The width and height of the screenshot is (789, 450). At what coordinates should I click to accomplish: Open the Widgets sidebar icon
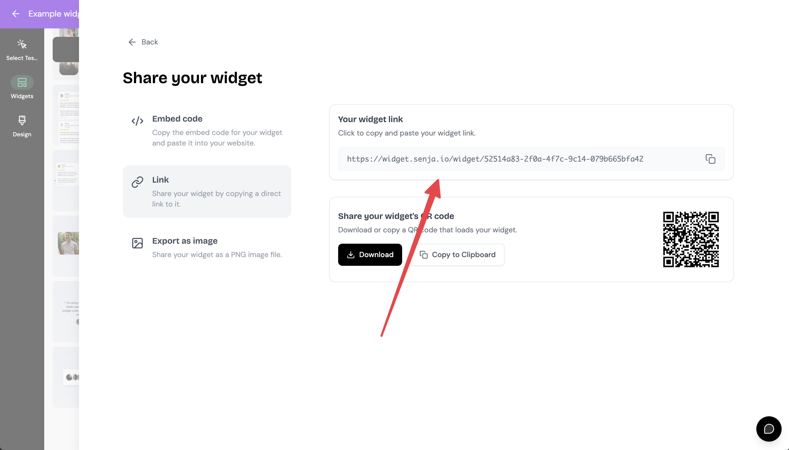tap(22, 82)
